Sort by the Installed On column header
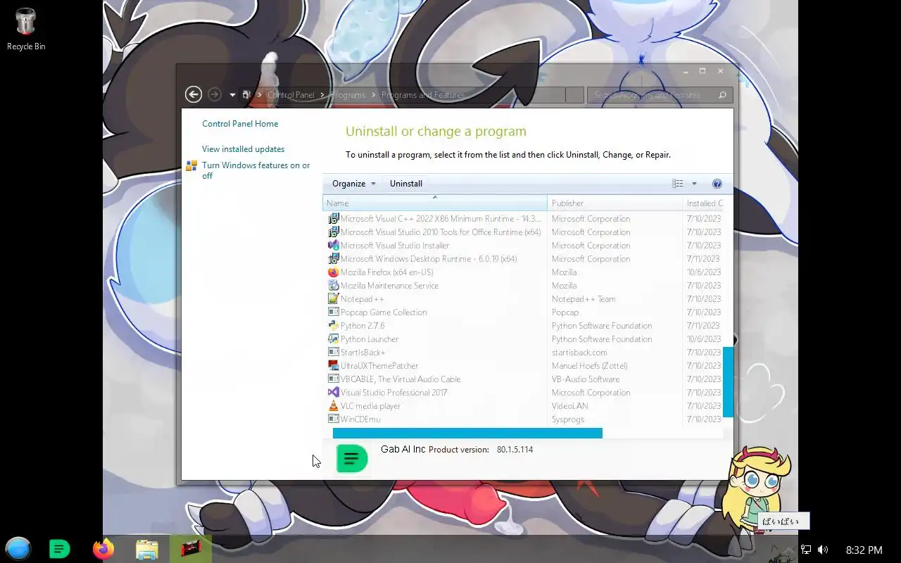Viewport: 901px width, 563px height. click(703, 203)
